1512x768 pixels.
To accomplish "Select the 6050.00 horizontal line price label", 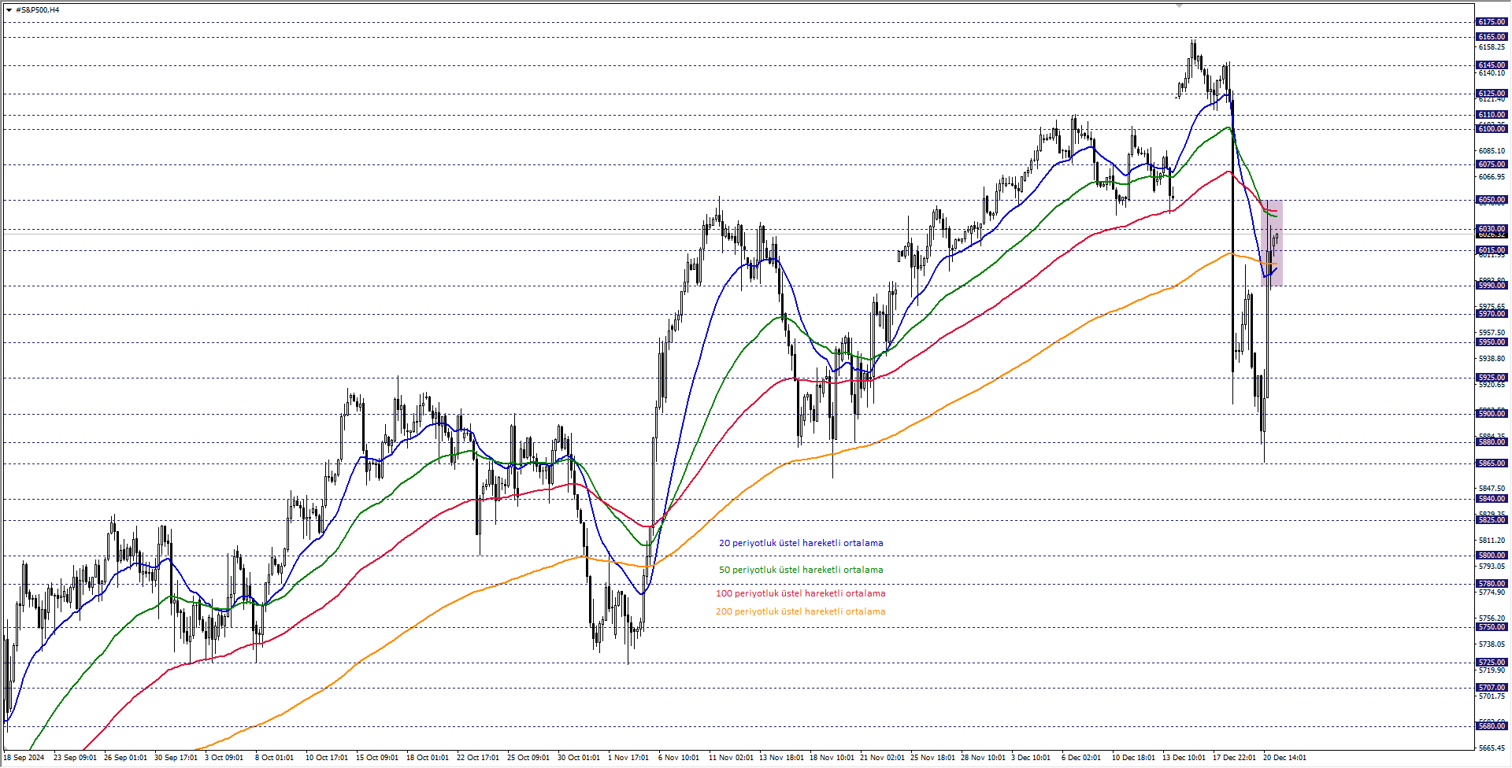I will [1492, 200].
